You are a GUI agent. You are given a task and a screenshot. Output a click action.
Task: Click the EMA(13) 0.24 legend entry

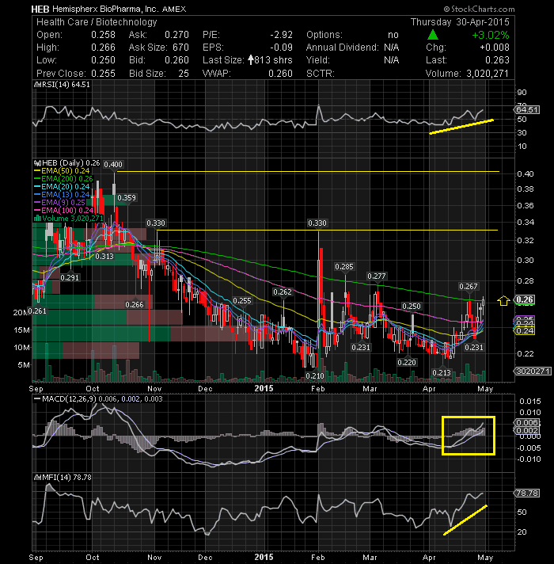click(x=66, y=195)
